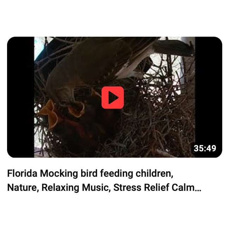Click the red play button icon
230x230 pixels.
(x=113, y=98)
